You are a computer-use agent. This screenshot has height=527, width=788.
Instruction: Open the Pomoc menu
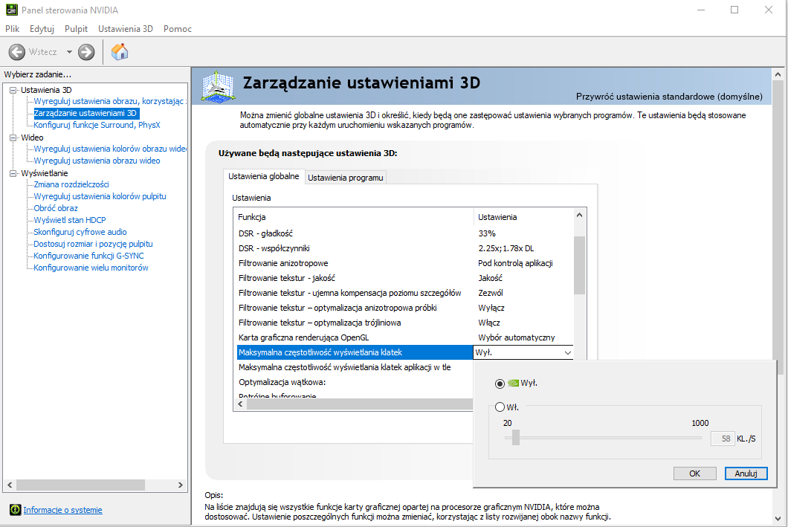click(x=178, y=29)
